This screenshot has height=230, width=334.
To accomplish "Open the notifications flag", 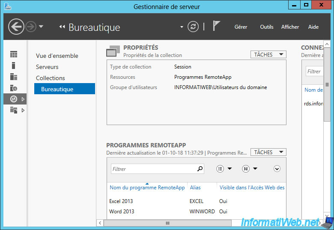I will pos(216,26).
